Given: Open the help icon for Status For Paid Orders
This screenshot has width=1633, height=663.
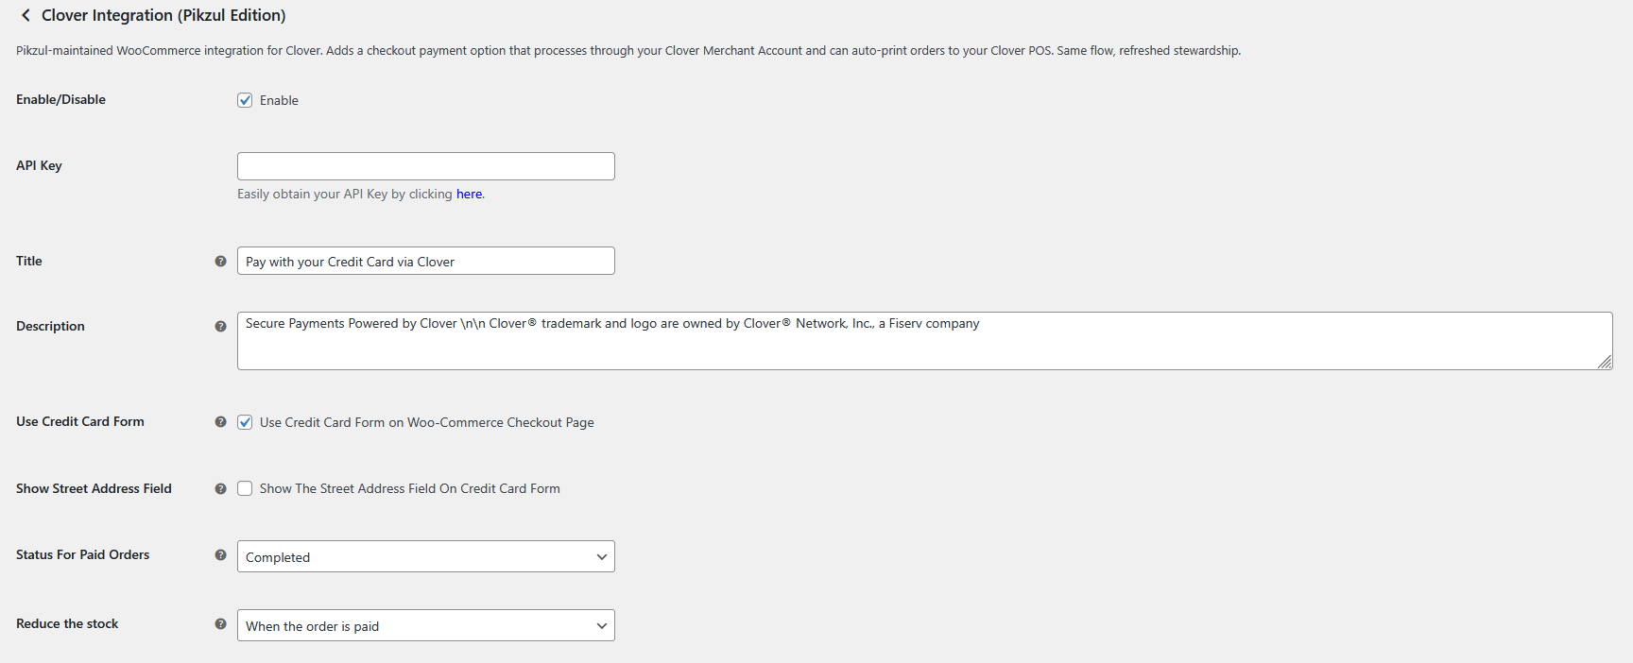Looking at the screenshot, I should coord(220,555).
